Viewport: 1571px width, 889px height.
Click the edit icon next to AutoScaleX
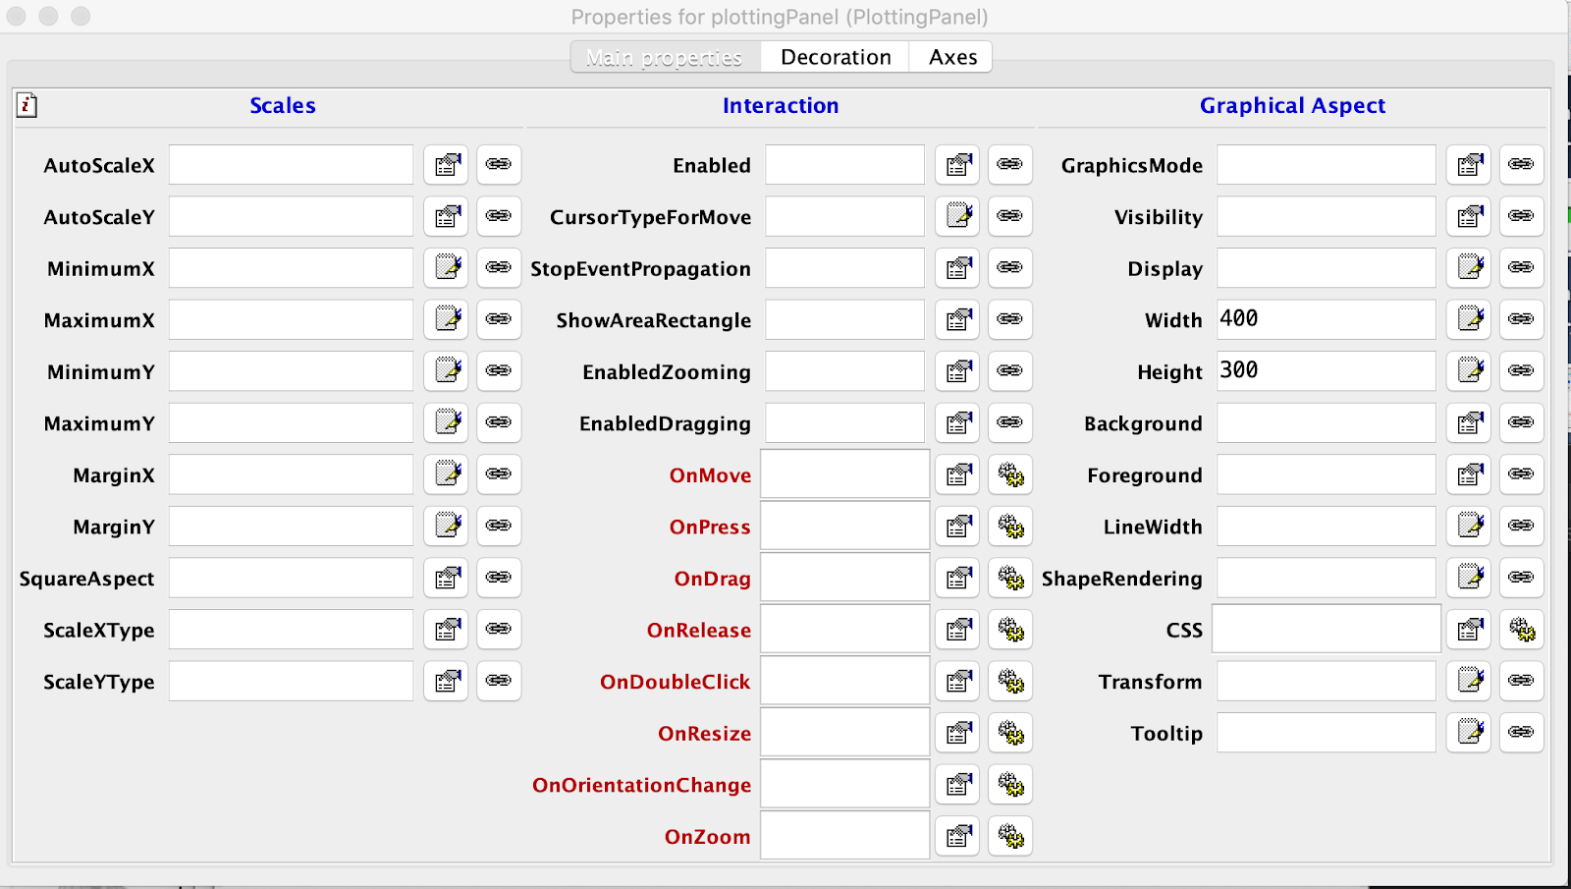447,165
